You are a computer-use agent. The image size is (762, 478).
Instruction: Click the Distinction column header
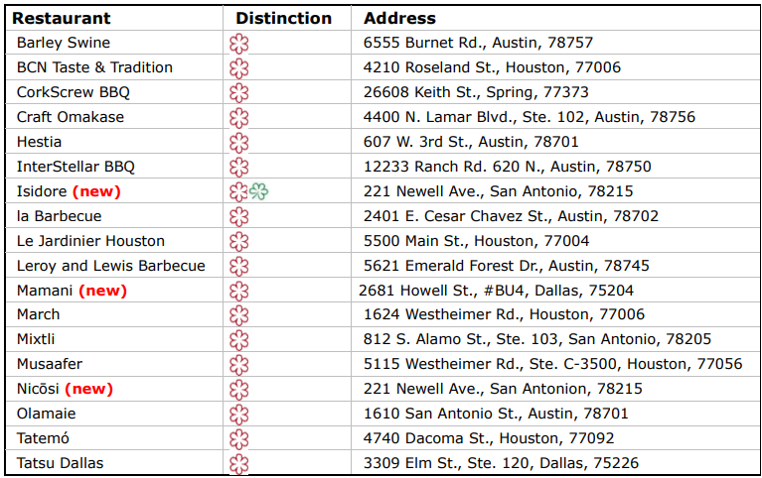pyautogui.click(x=283, y=18)
